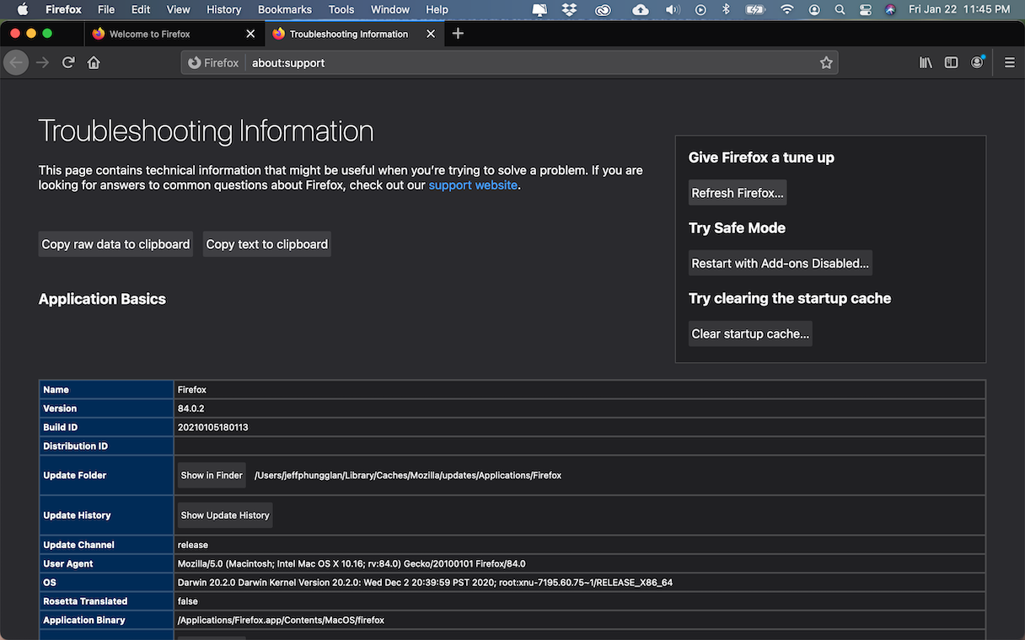Click the cloud upload menu bar icon
The image size is (1025, 640).
[640, 9]
